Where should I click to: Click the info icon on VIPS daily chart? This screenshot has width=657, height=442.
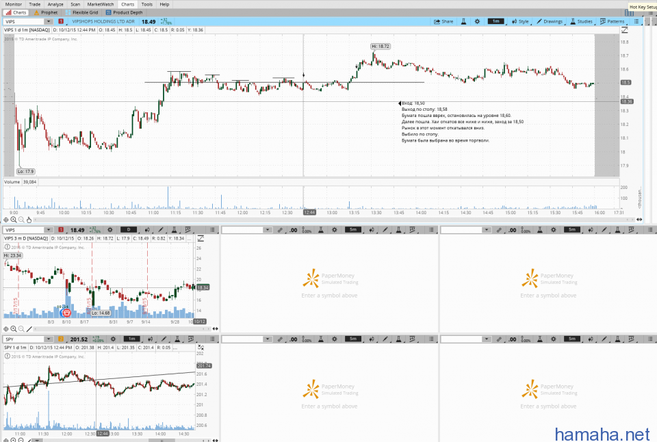click(7, 247)
